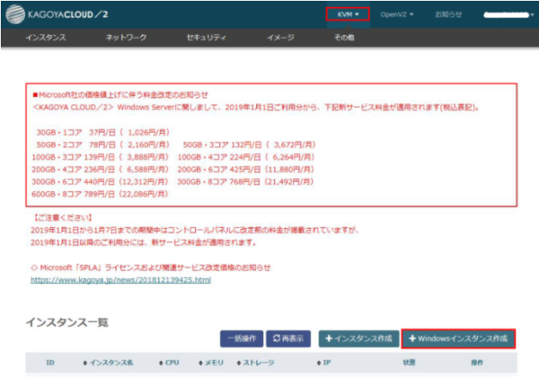Sort the table by メモリ column
Image resolution: width=539 pixels, height=386 pixels.
pos(211,363)
